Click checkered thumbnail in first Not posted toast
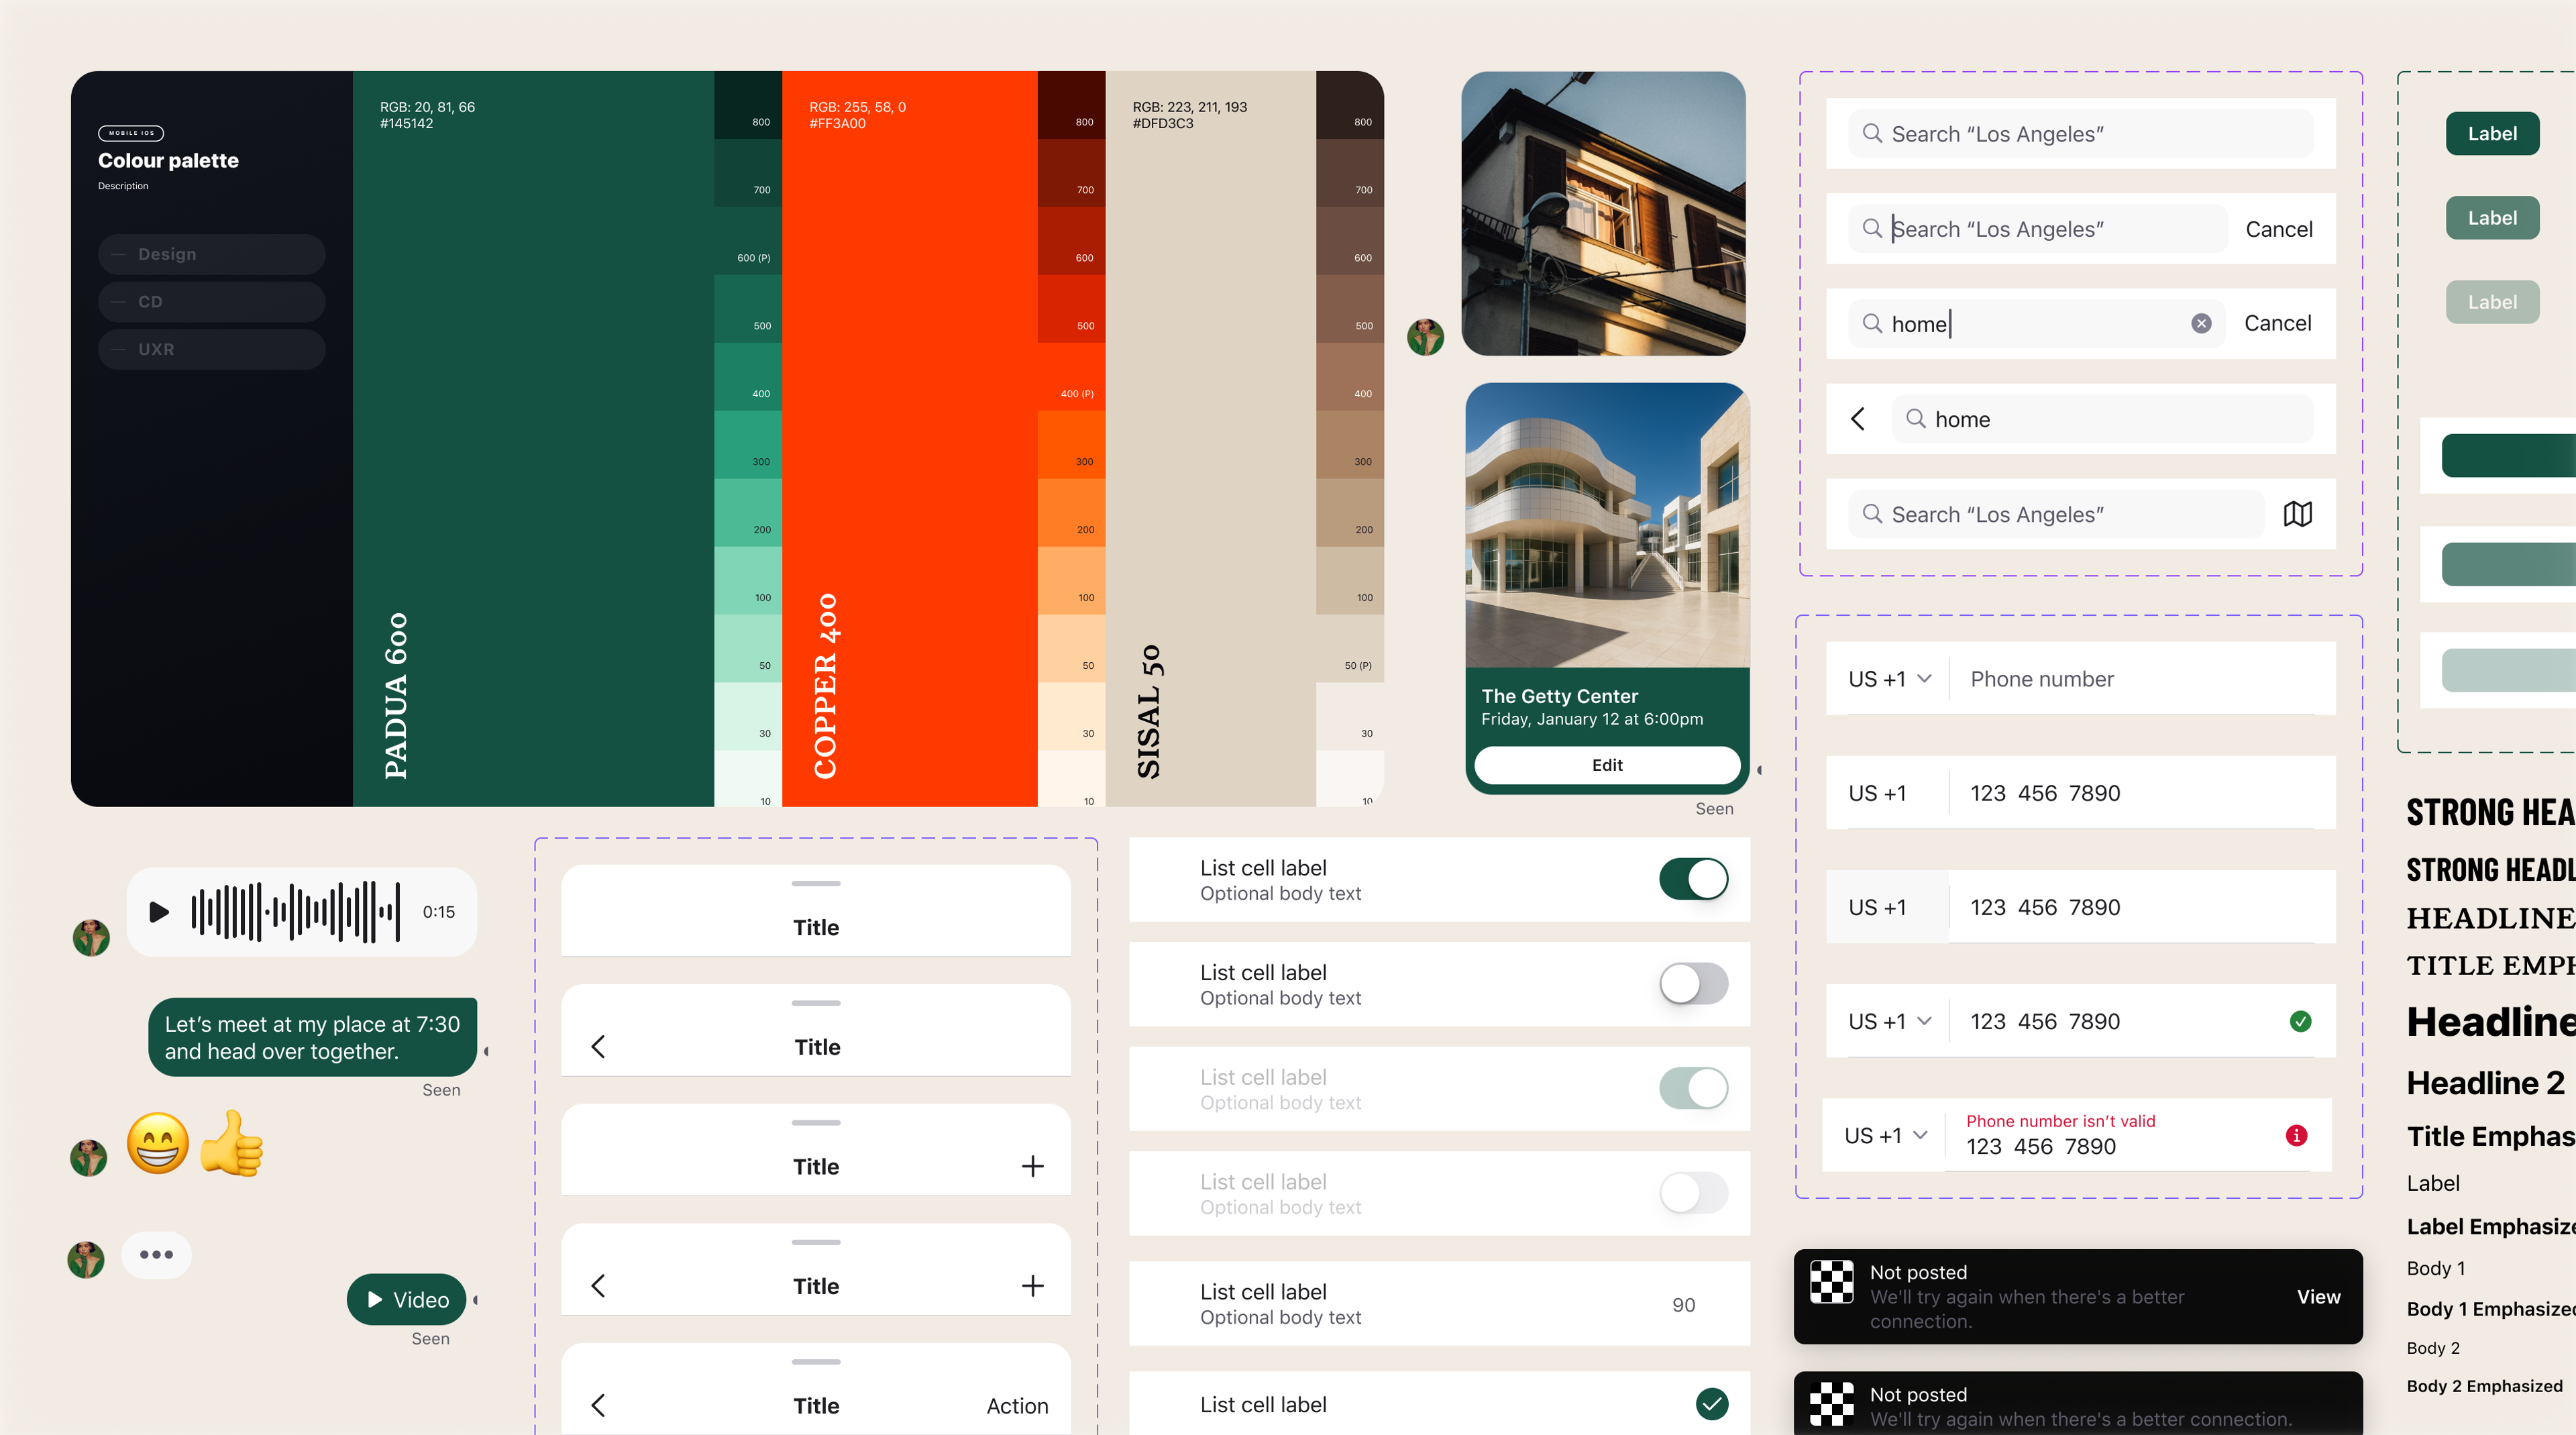This screenshot has height=1435, width=2576. [x=1831, y=1282]
